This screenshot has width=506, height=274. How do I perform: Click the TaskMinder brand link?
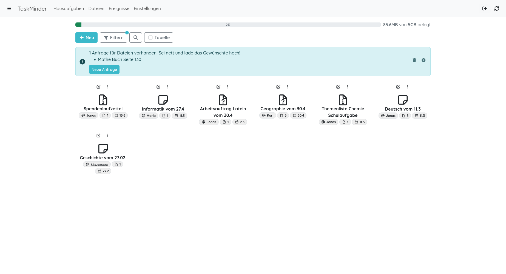pyautogui.click(x=32, y=8)
